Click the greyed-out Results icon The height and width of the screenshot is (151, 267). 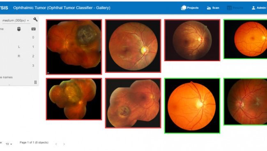pos(229,8)
